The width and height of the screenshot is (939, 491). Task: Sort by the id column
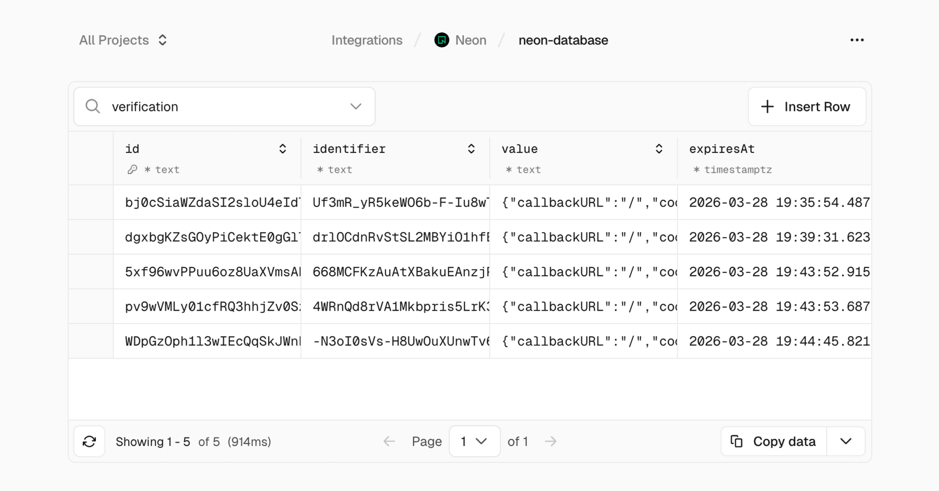click(283, 149)
